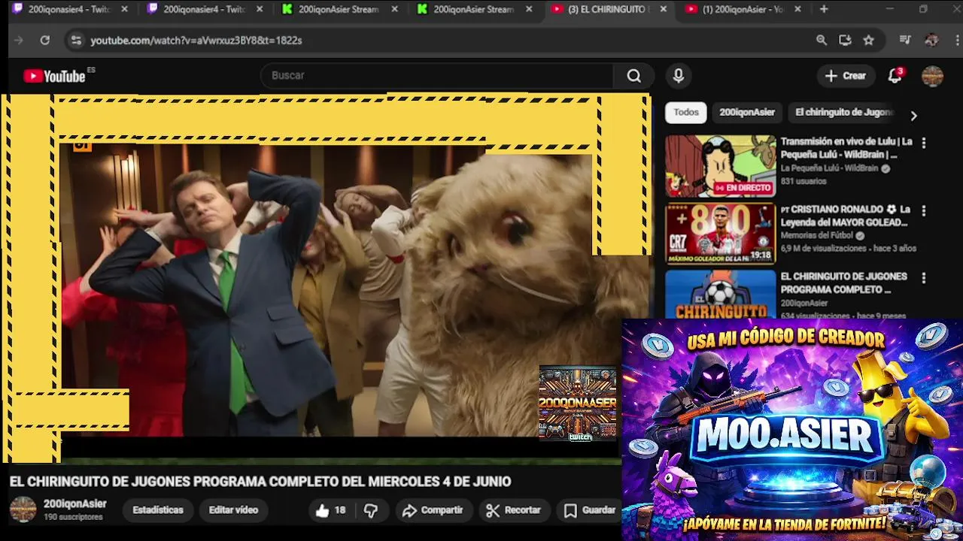
Task: Start voice search with microphone icon
Action: coord(678,76)
